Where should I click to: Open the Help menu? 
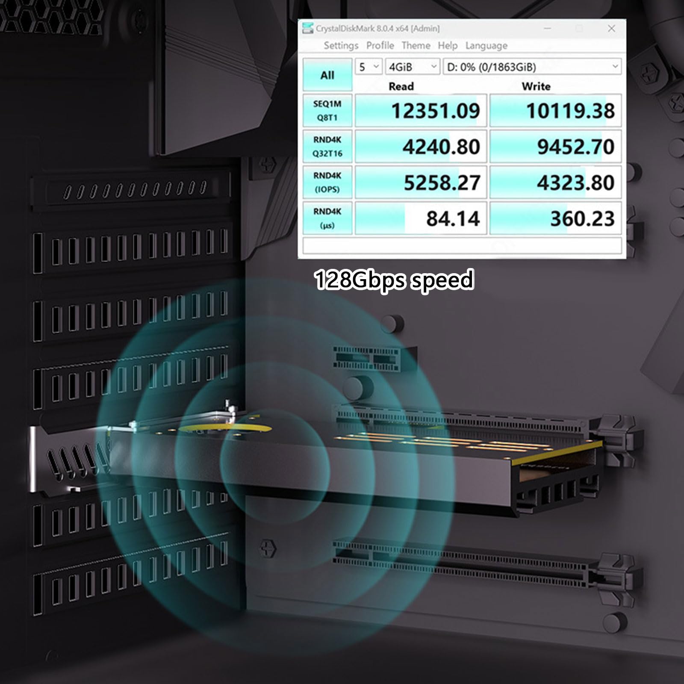pos(447,46)
